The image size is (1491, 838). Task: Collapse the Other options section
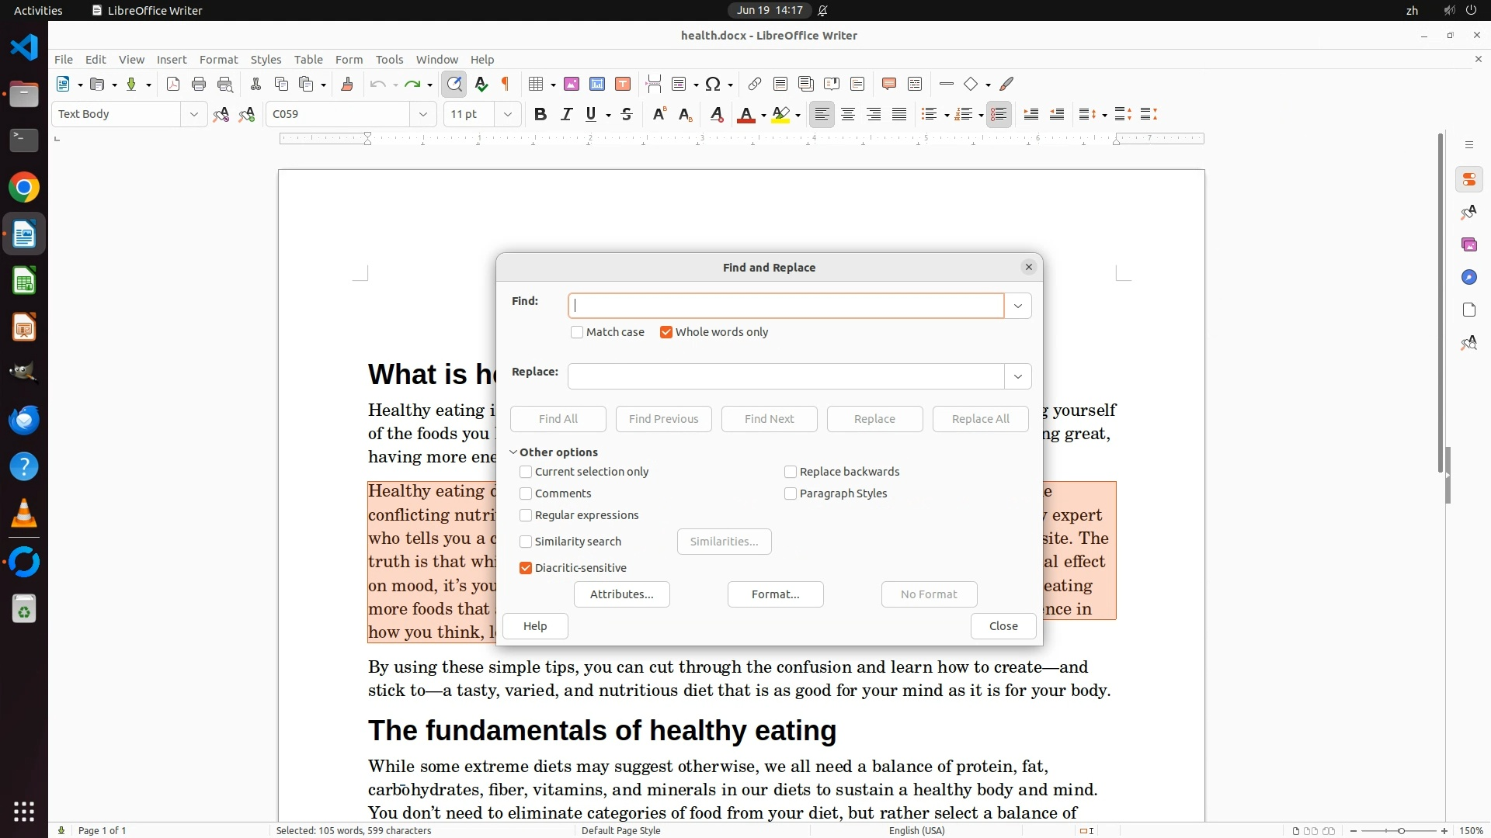(x=513, y=452)
